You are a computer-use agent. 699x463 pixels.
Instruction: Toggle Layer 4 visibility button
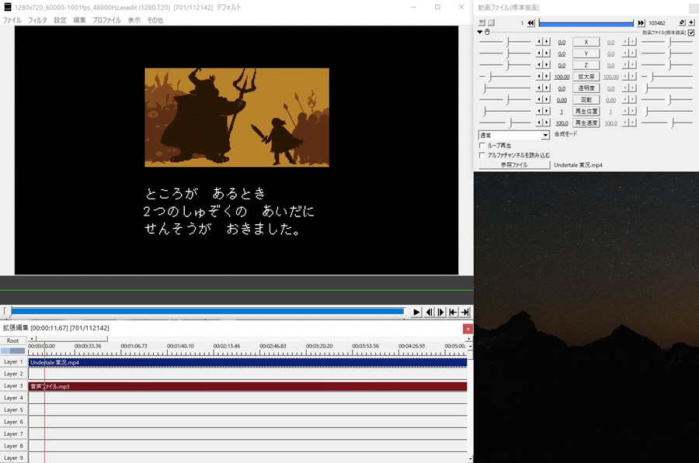coord(13,398)
